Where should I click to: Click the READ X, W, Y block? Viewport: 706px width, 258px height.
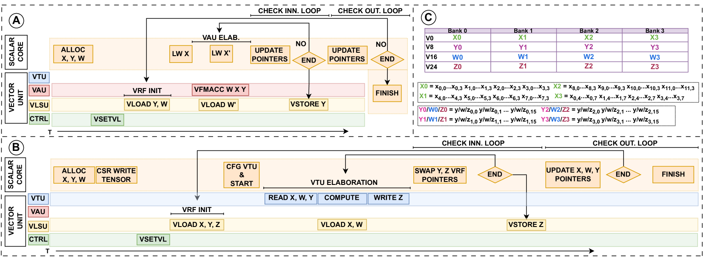tap(290, 198)
